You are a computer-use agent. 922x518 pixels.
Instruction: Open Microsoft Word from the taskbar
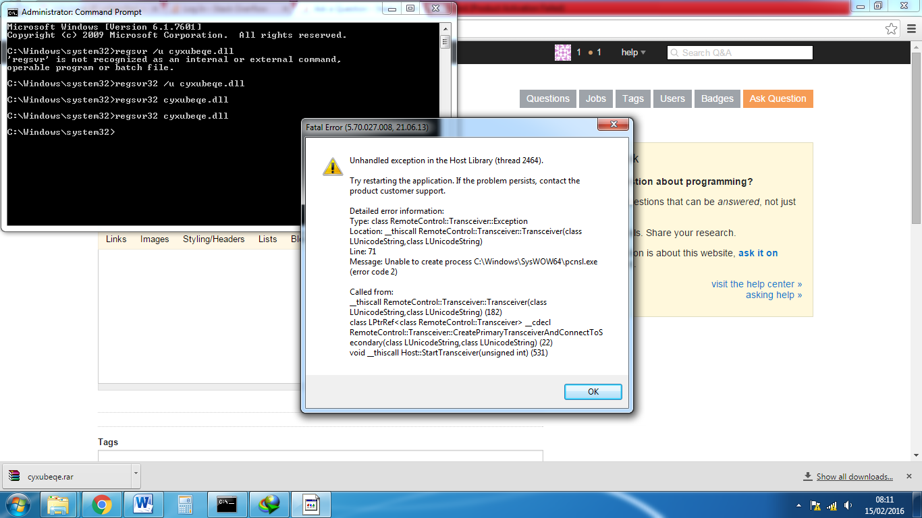point(144,505)
